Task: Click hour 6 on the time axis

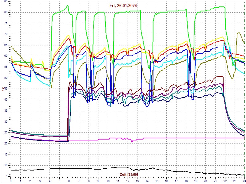Action: coord(69,181)
